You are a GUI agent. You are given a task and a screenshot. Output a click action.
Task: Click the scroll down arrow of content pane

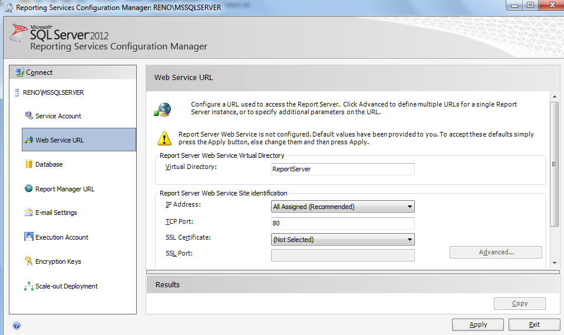(555, 263)
